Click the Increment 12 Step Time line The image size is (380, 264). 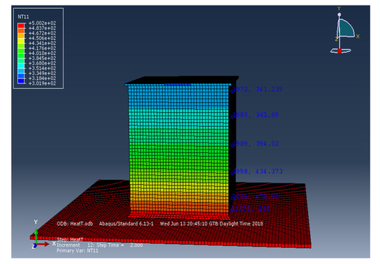coord(99,245)
